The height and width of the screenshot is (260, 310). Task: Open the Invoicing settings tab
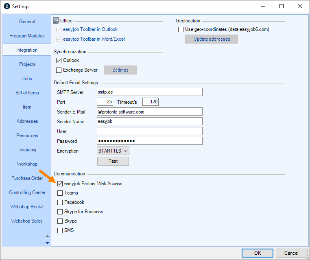point(27,150)
